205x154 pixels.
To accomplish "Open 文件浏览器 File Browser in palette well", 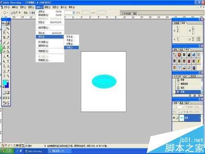I will (126, 14).
